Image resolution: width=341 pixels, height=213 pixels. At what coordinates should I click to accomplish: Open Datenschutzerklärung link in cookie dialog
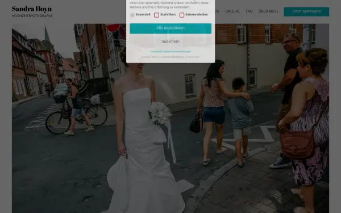point(172,57)
